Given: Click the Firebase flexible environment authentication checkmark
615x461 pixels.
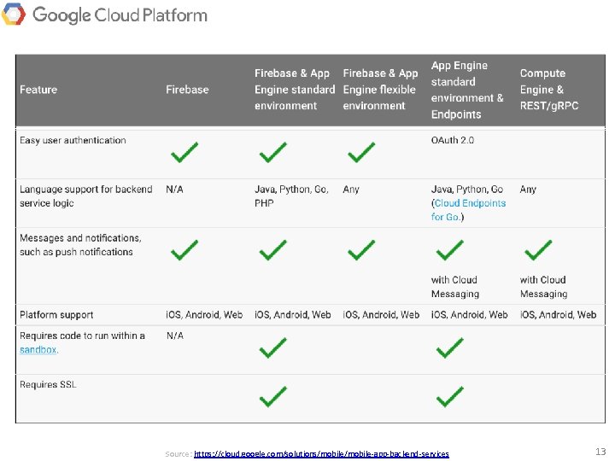Looking at the screenshot, I should 361,154.
